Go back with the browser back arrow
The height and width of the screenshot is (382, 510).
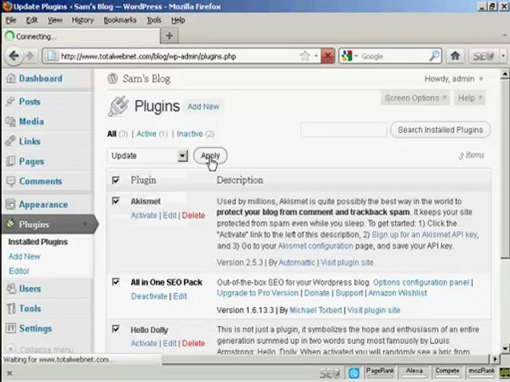(14, 56)
